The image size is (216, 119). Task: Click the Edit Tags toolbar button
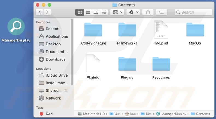point(161,12)
